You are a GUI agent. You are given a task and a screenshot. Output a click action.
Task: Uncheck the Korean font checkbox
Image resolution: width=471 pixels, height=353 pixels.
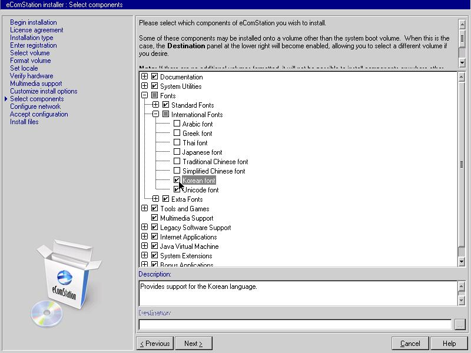pos(177,180)
